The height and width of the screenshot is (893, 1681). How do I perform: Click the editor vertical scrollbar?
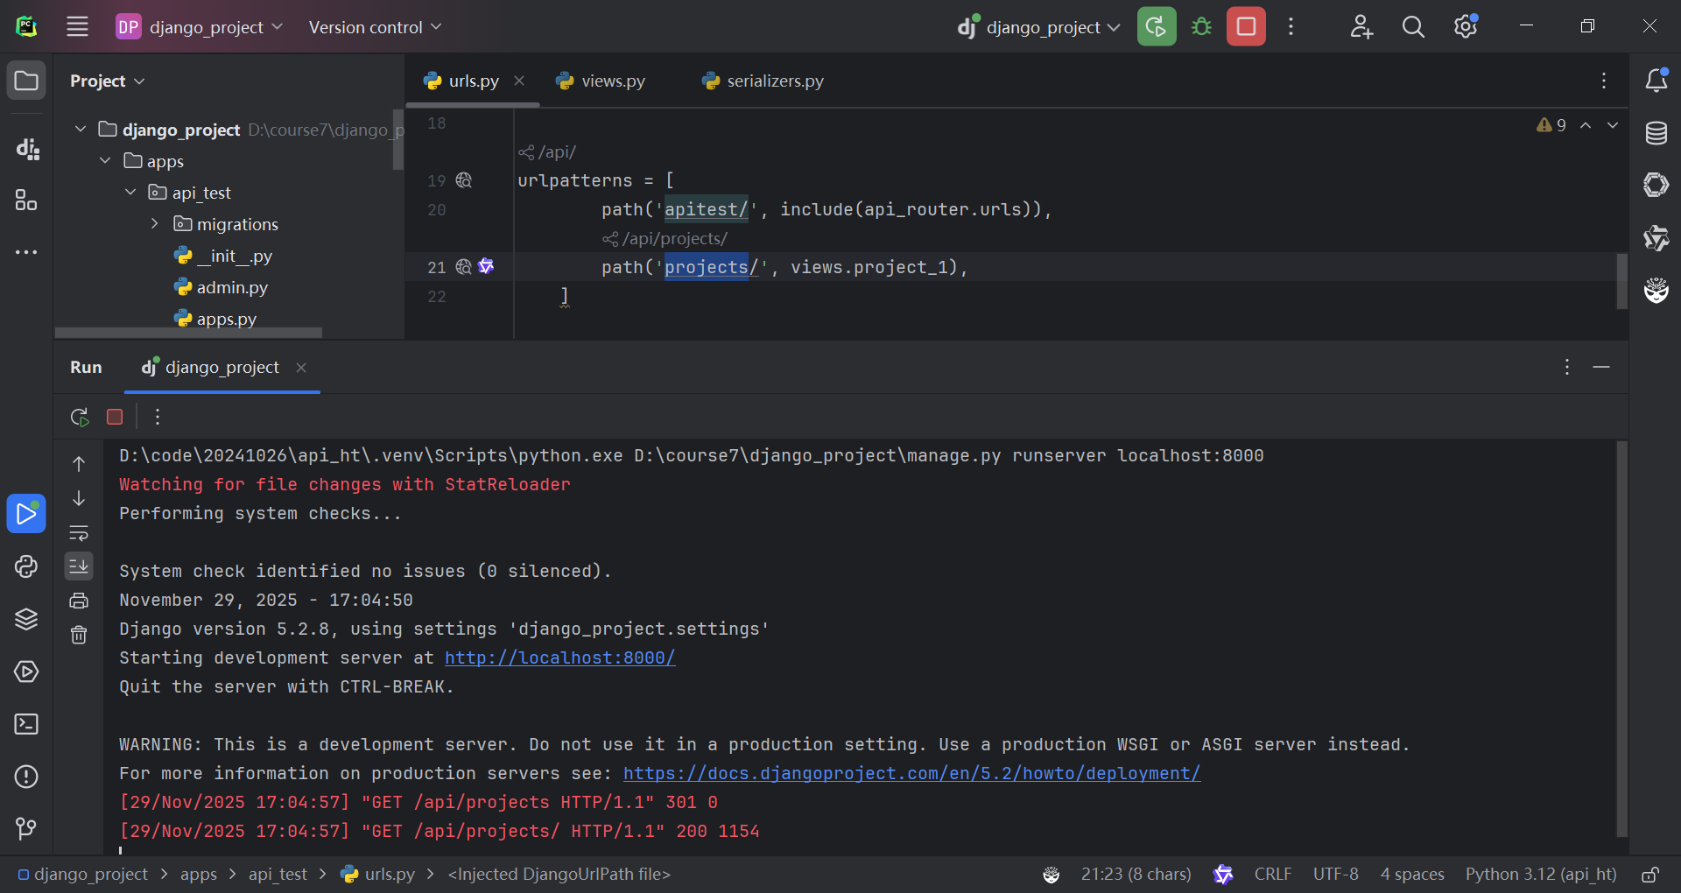[x=1621, y=281]
